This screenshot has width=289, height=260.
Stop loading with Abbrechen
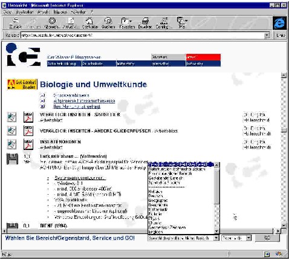52,23
